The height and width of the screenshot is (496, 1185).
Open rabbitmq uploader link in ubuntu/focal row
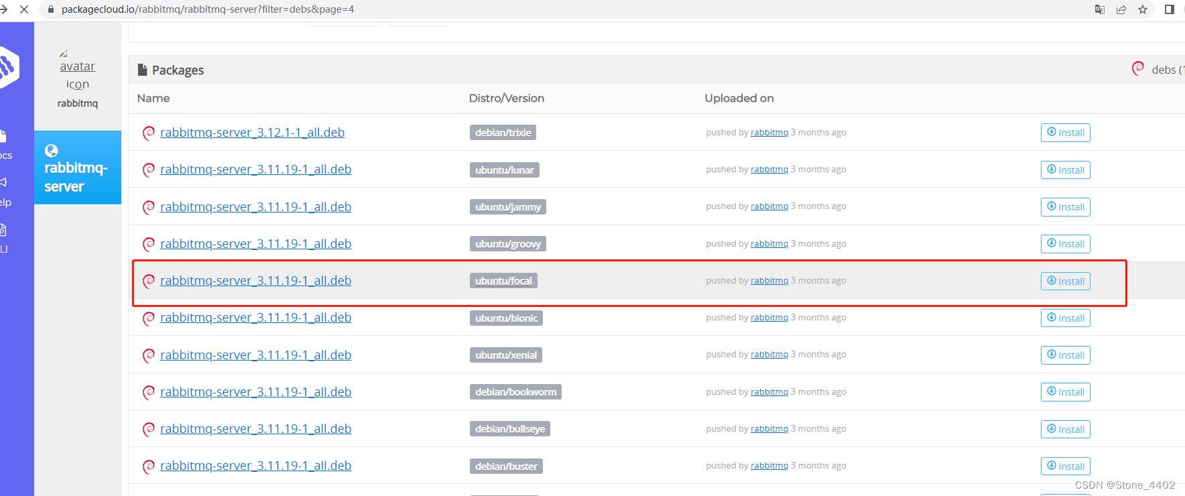(769, 281)
